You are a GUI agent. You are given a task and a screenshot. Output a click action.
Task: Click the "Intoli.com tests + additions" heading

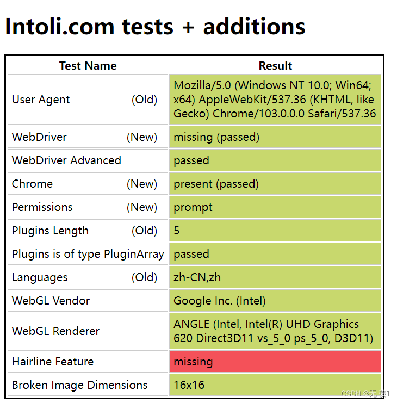point(155,26)
